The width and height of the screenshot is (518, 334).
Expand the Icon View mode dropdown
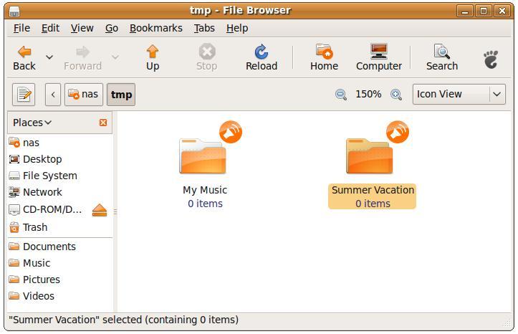click(x=497, y=94)
